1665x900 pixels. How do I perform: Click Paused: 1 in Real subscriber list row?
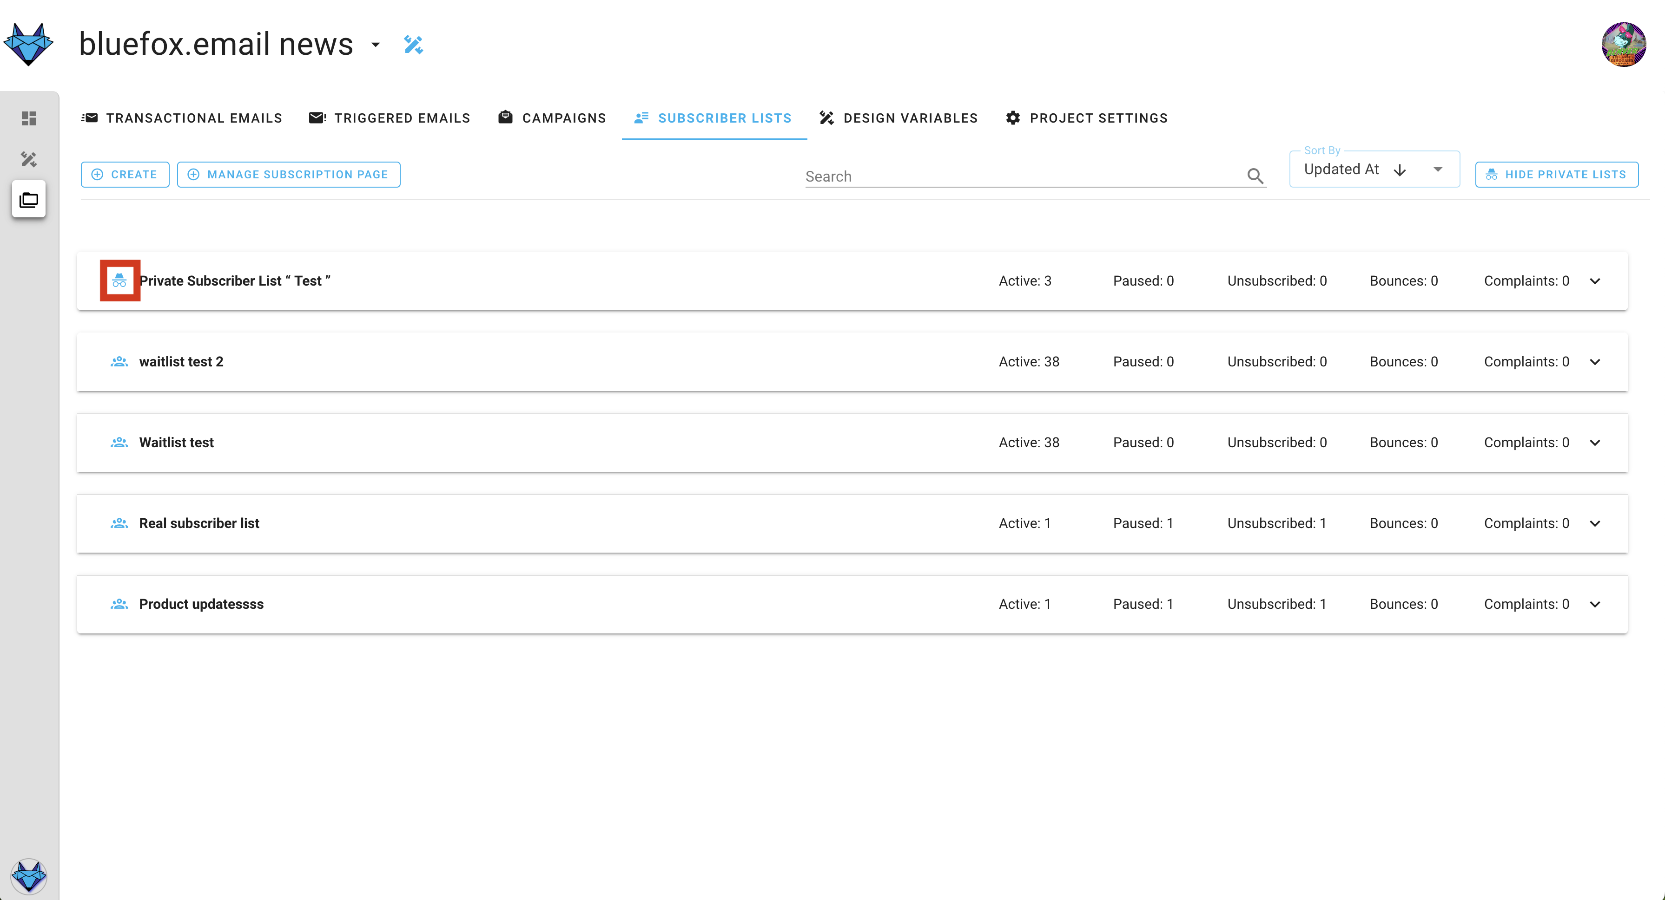[x=1143, y=523]
